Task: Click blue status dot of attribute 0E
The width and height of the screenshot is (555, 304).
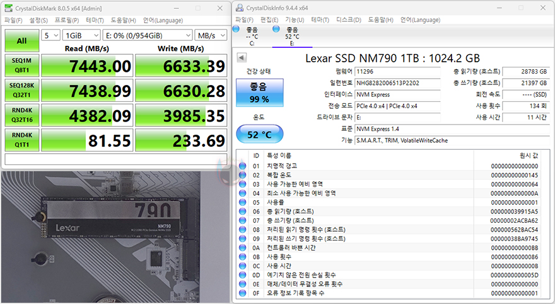Action: coord(242,284)
